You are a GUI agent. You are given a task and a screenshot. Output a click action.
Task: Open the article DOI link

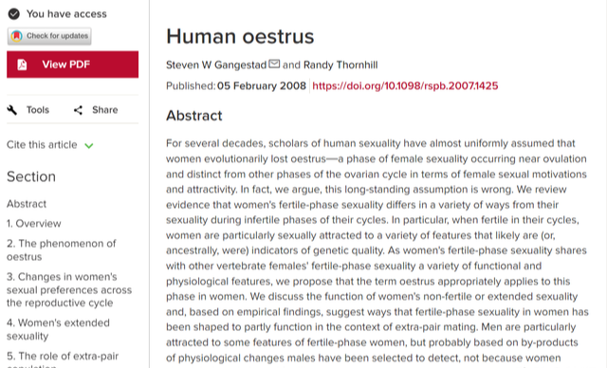[405, 86]
